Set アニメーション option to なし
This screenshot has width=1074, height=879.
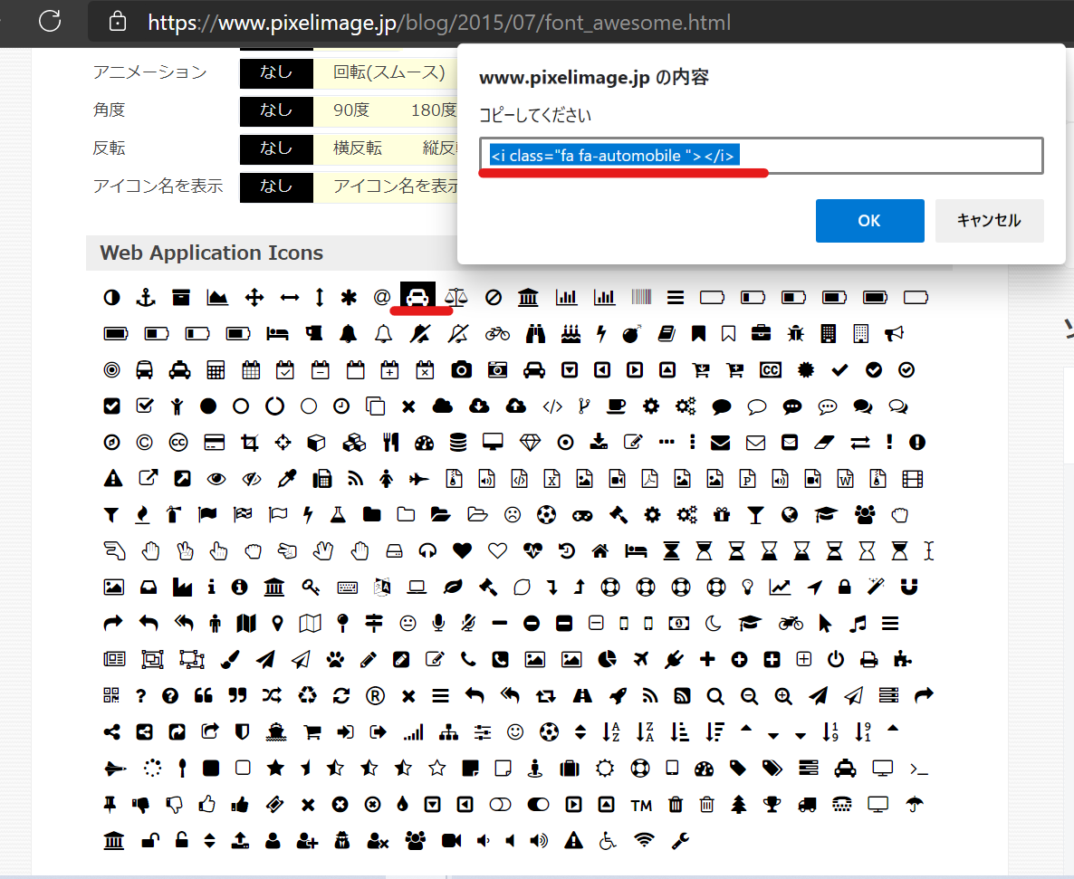coord(276,73)
